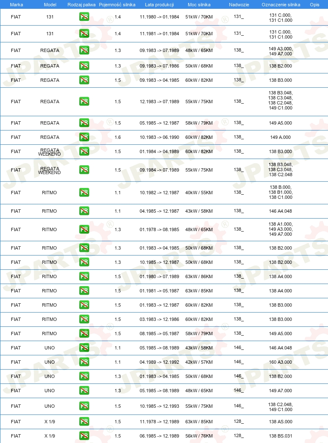328x443 pixels.
Task: Click fuel icon for Uno 160 A3.000 row
Action: tap(84, 362)
